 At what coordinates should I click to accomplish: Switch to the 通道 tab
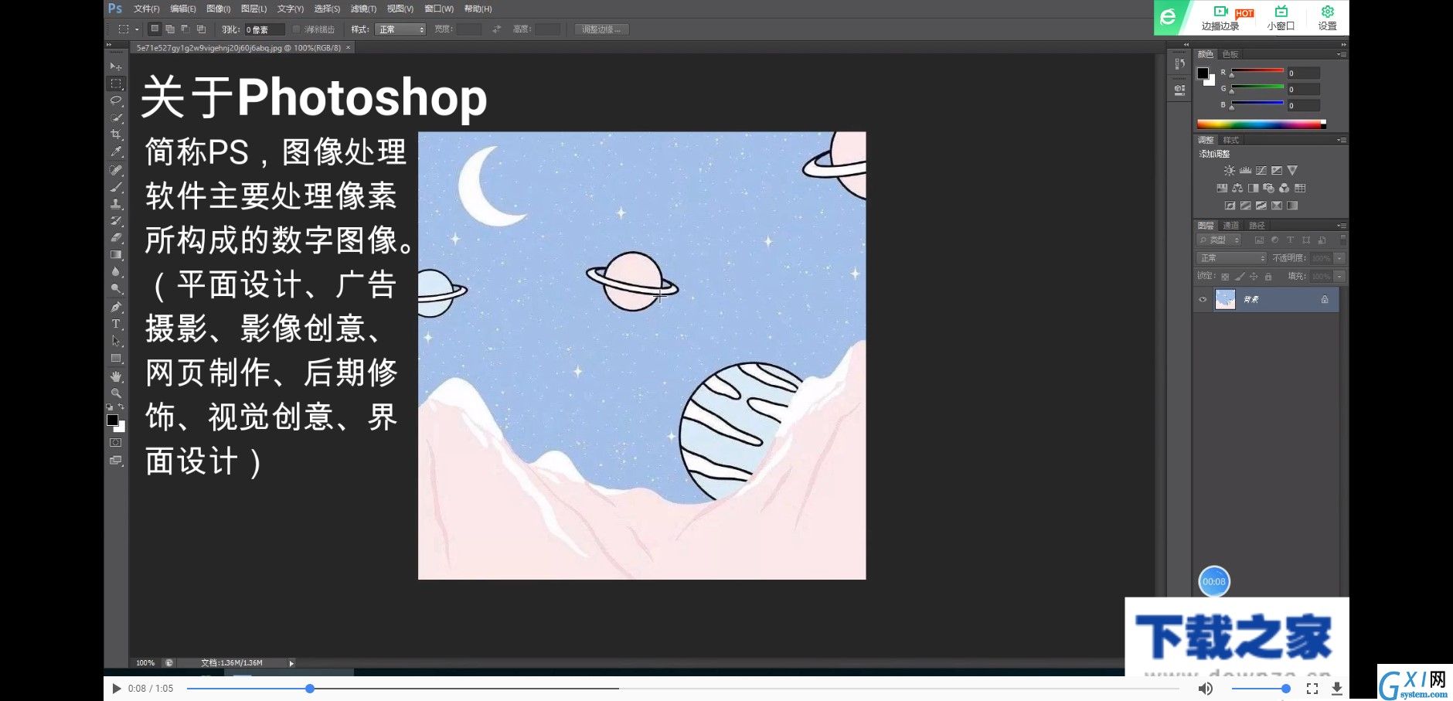point(1230,226)
